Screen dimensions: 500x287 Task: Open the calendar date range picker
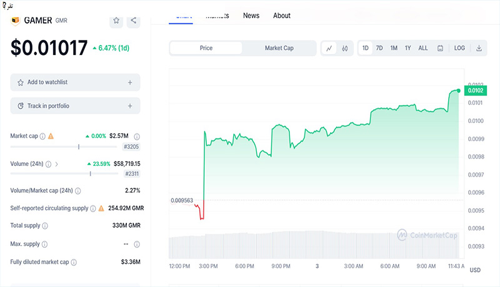click(x=440, y=49)
